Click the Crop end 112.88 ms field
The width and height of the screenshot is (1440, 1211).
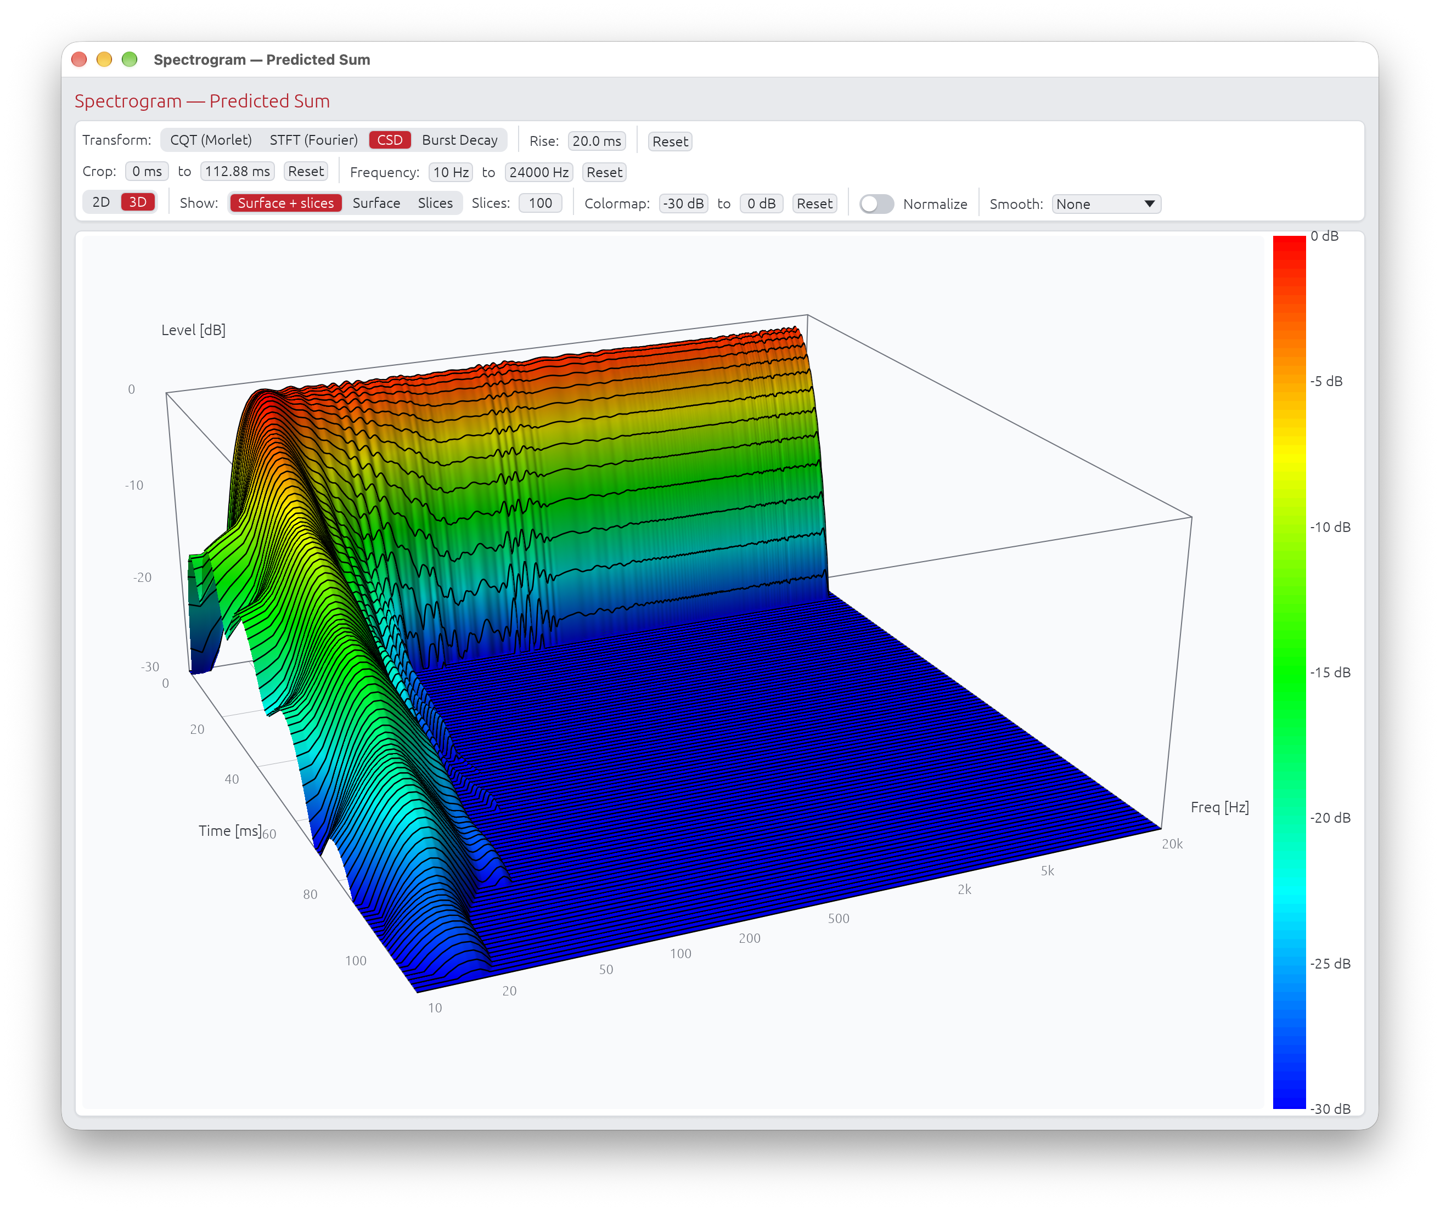point(237,172)
